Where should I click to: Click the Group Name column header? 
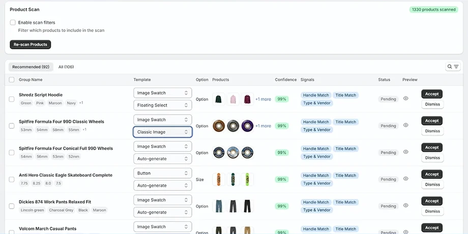tap(31, 80)
